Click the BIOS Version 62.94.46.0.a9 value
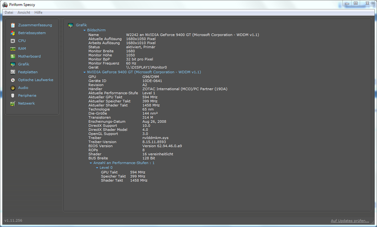The image size is (377, 227). tap(162, 146)
